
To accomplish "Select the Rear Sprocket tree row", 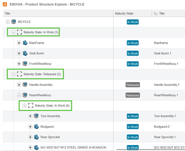I will point(50,137).
